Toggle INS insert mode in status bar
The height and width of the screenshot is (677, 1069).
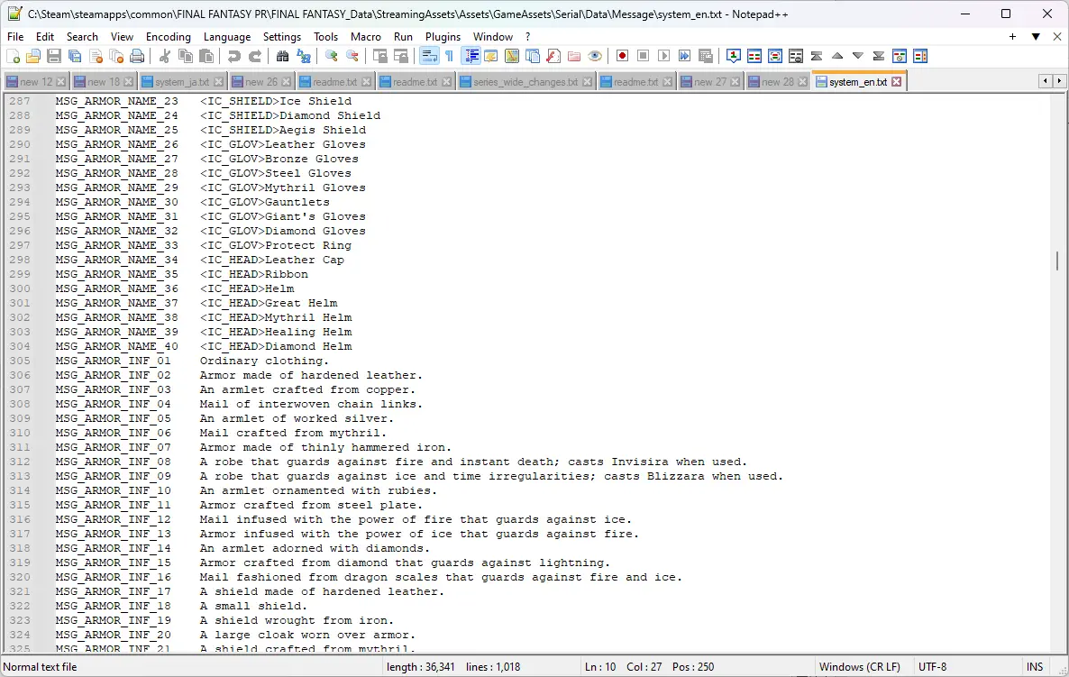1034,667
